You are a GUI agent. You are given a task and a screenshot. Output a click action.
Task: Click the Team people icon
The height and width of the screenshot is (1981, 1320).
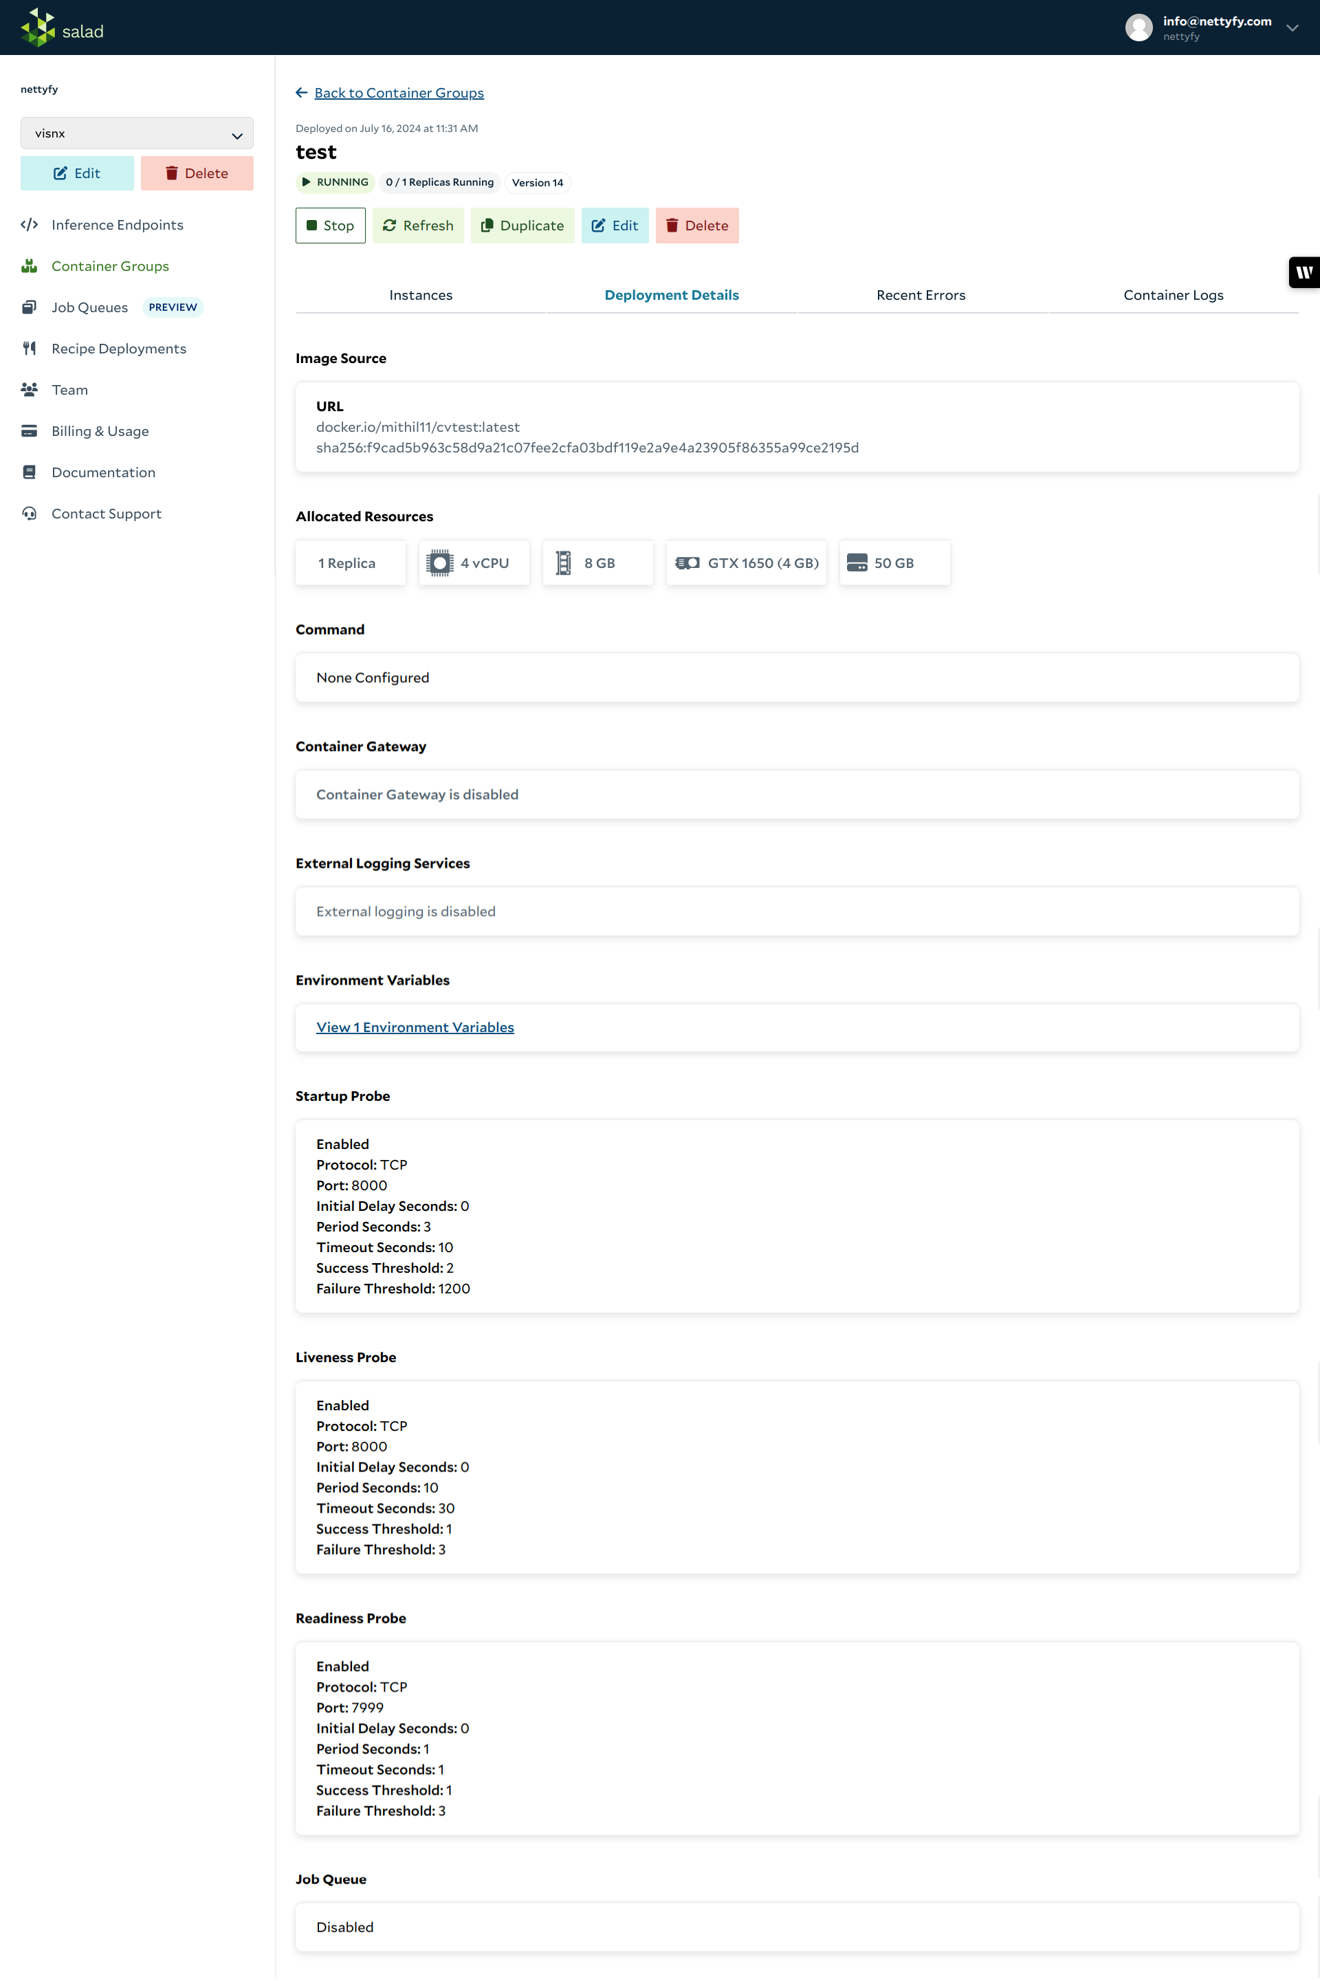pos(30,390)
